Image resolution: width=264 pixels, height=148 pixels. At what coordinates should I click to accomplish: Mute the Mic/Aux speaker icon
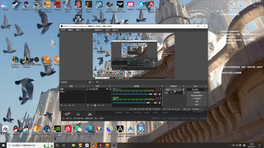155,94
